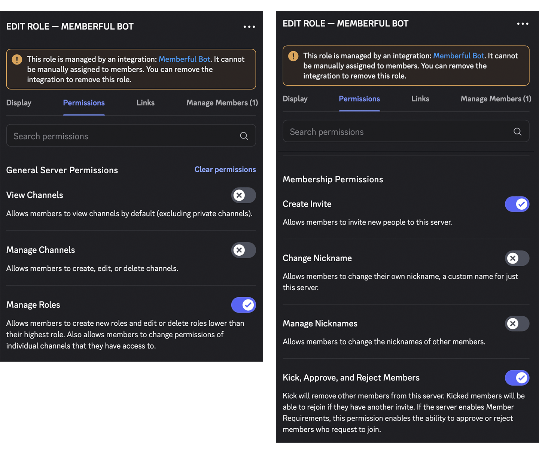
Task: Open Links tab in left panel
Action: pos(146,103)
